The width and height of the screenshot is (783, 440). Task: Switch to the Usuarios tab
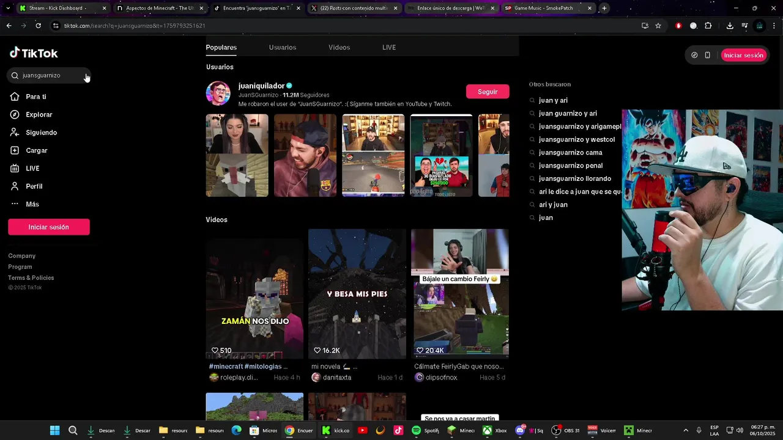click(283, 47)
